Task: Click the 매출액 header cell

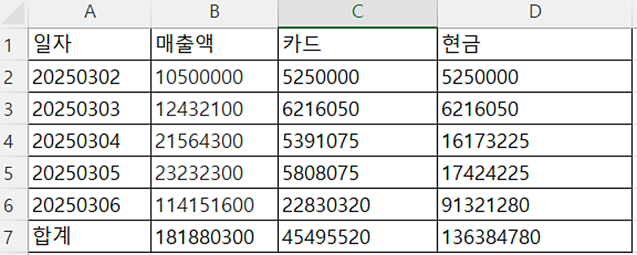Action: (x=214, y=44)
